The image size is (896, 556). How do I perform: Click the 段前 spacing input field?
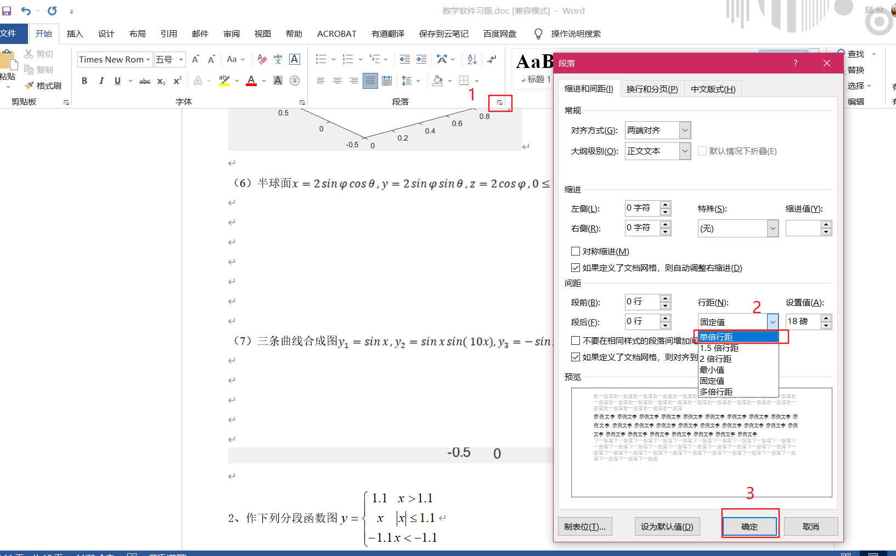click(642, 302)
